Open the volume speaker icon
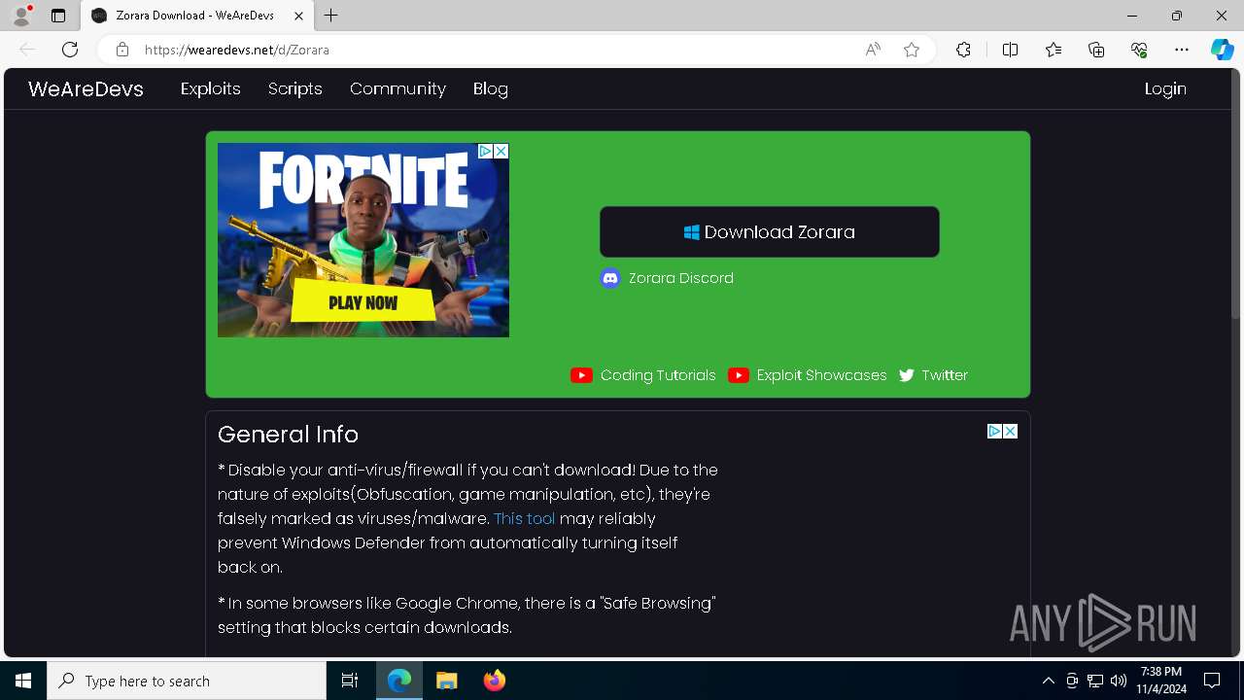The width and height of the screenshot is (1244, 700). (x=1119, y=681)
